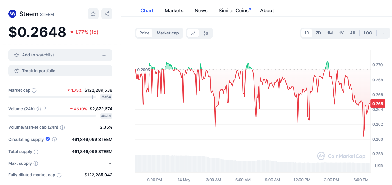Image resolution: width=392 pixels, height=185 pixels.
Task: Click the 2.35% volume ratio value
Action: 106,127
